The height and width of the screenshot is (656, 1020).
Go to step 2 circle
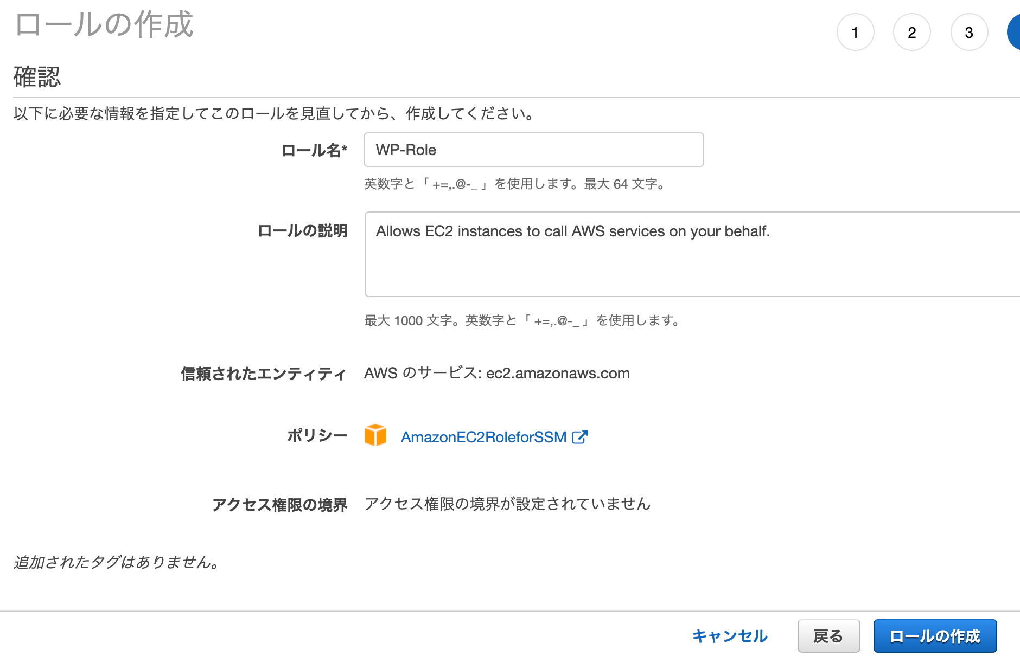click(x=912, y=33)
